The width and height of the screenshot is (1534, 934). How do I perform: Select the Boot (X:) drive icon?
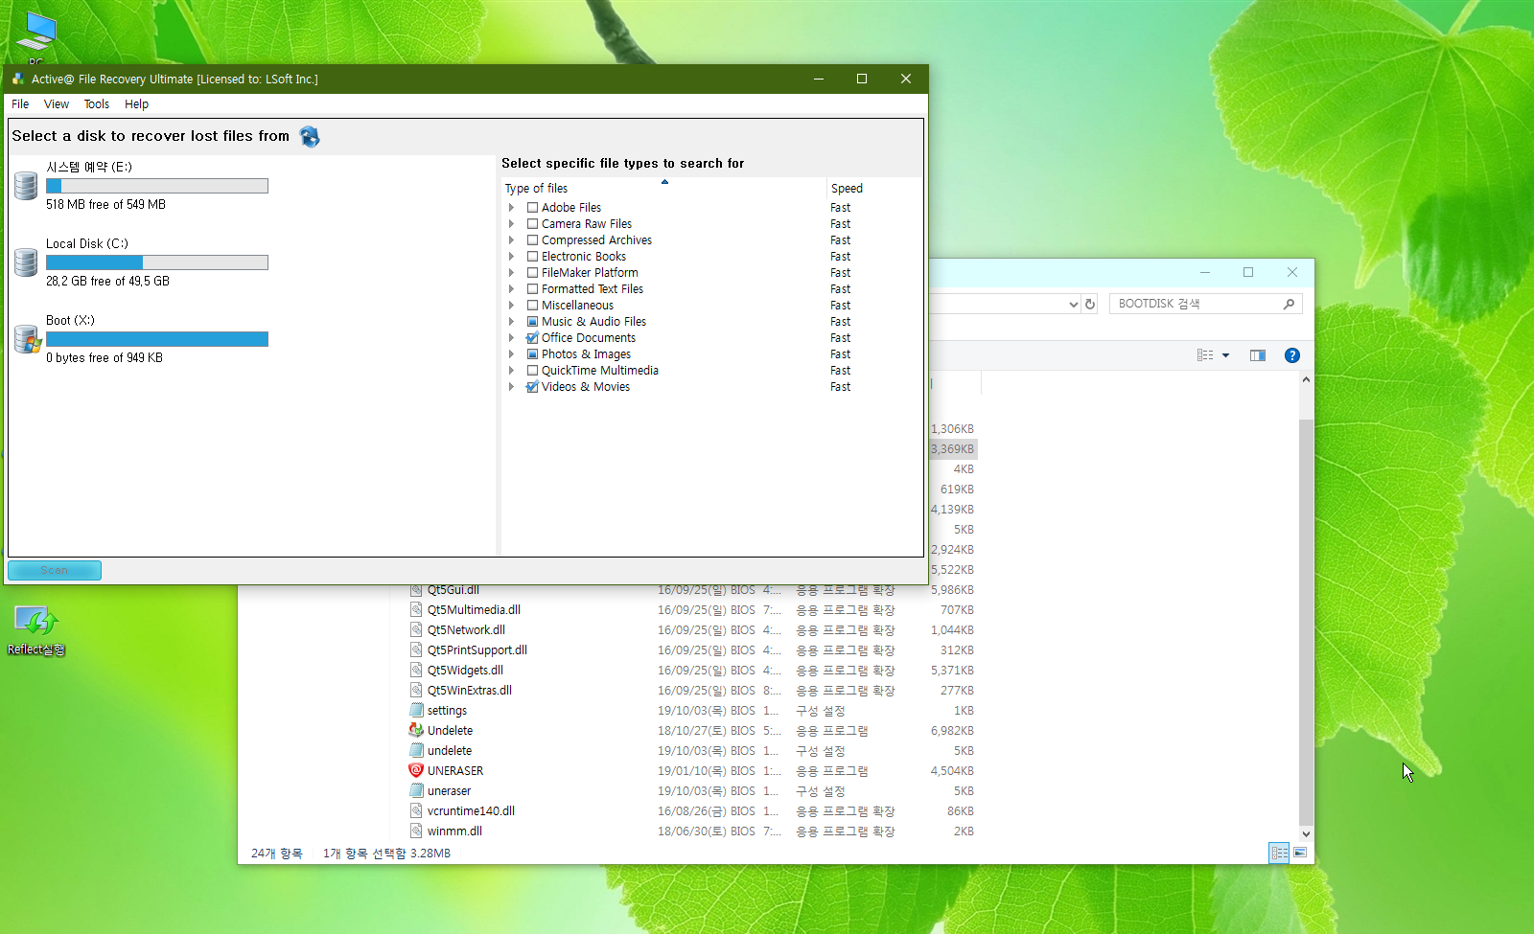click(28, 339)
